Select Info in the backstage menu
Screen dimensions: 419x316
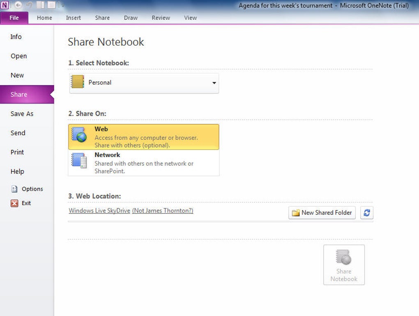[x=27, y=37]
